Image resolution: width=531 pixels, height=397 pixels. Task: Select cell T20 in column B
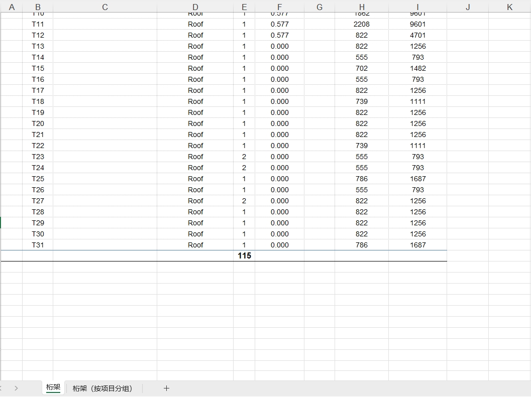38,123
